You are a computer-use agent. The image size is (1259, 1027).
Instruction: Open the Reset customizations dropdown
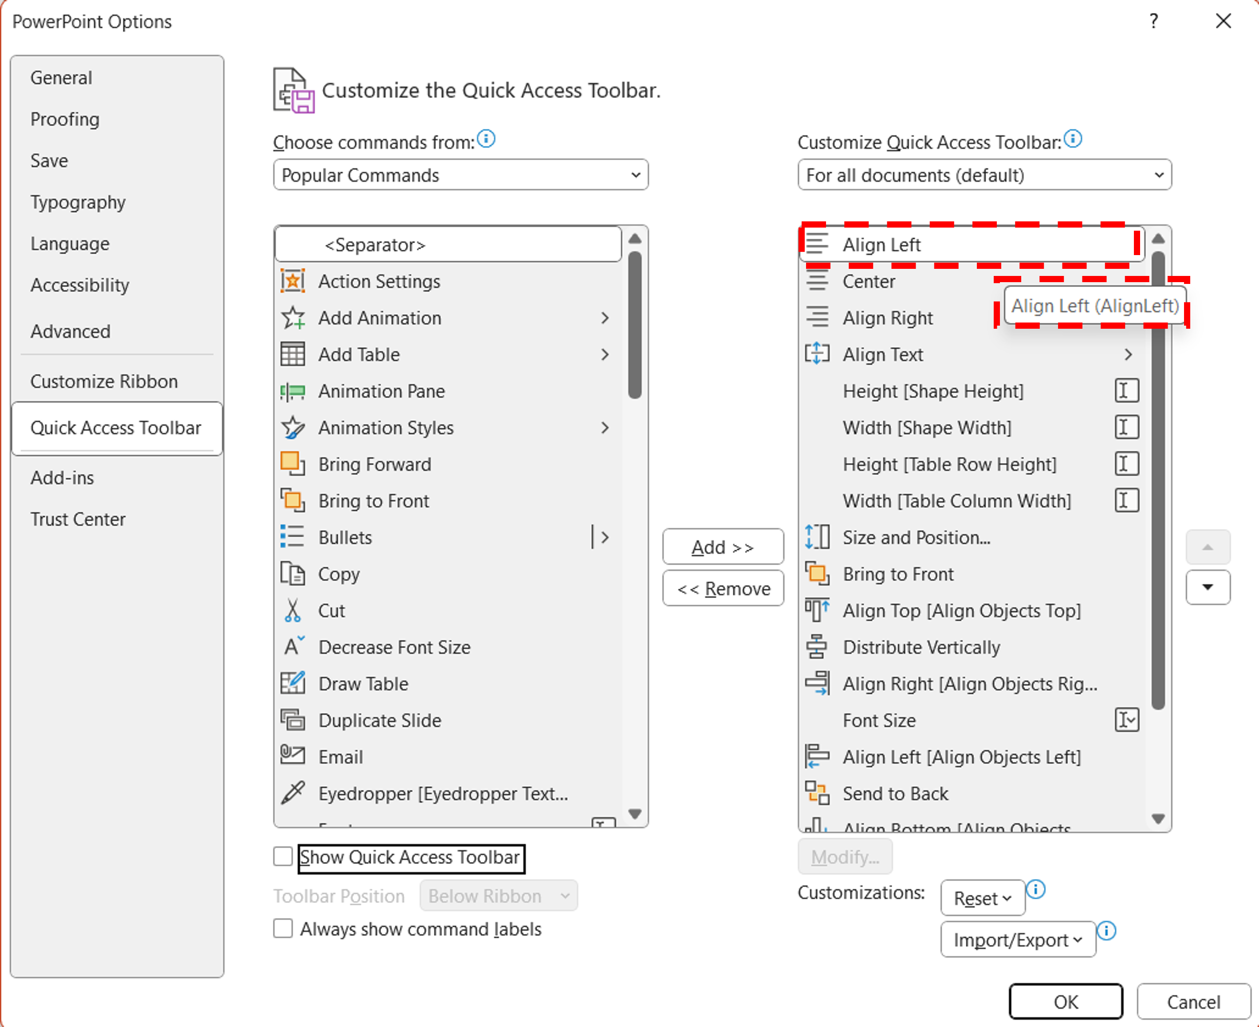pos(982,898)
